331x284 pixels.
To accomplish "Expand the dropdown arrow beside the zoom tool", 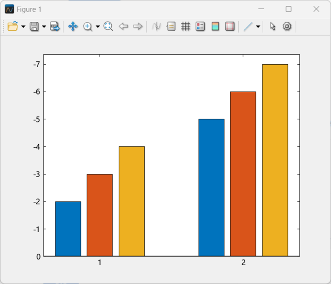I will coord(98,27).
